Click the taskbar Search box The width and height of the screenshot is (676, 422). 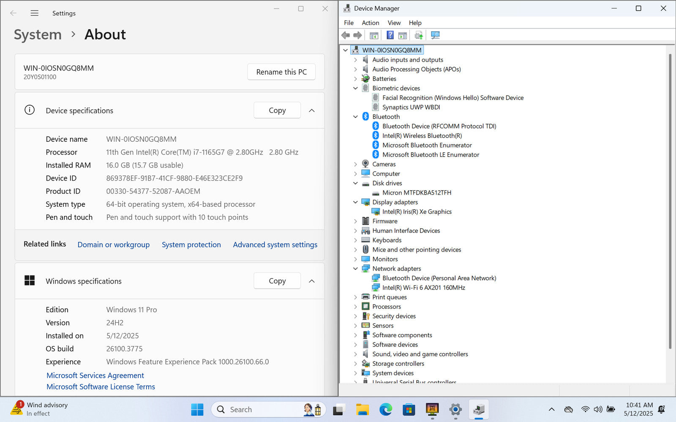coord(258,409)
